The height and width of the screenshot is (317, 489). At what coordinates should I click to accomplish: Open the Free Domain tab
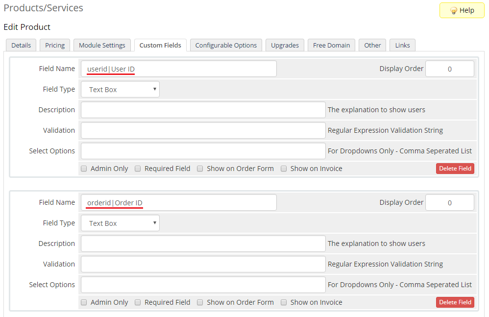pos(331,45)
